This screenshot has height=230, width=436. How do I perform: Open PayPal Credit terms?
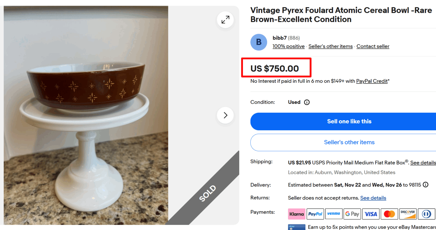[x=372, y=81]
